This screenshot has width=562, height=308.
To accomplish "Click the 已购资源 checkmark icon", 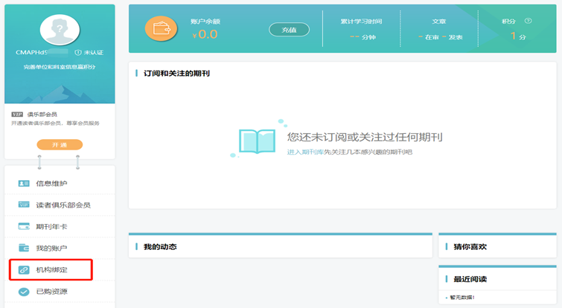I will tap(23, 291).
